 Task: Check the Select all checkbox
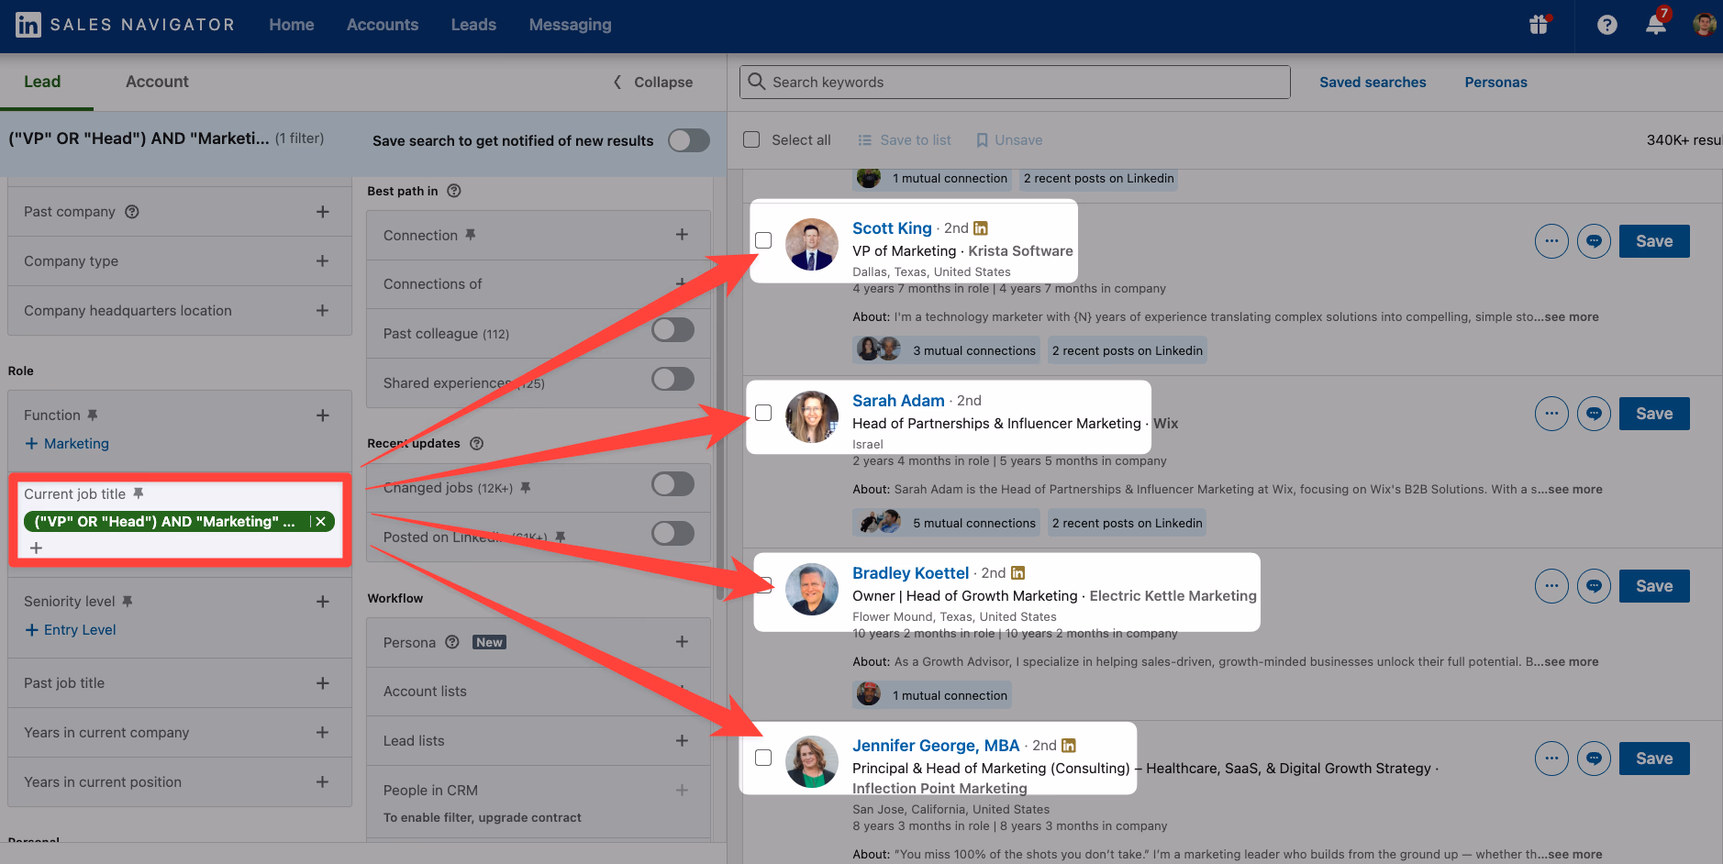click(751, 139)
